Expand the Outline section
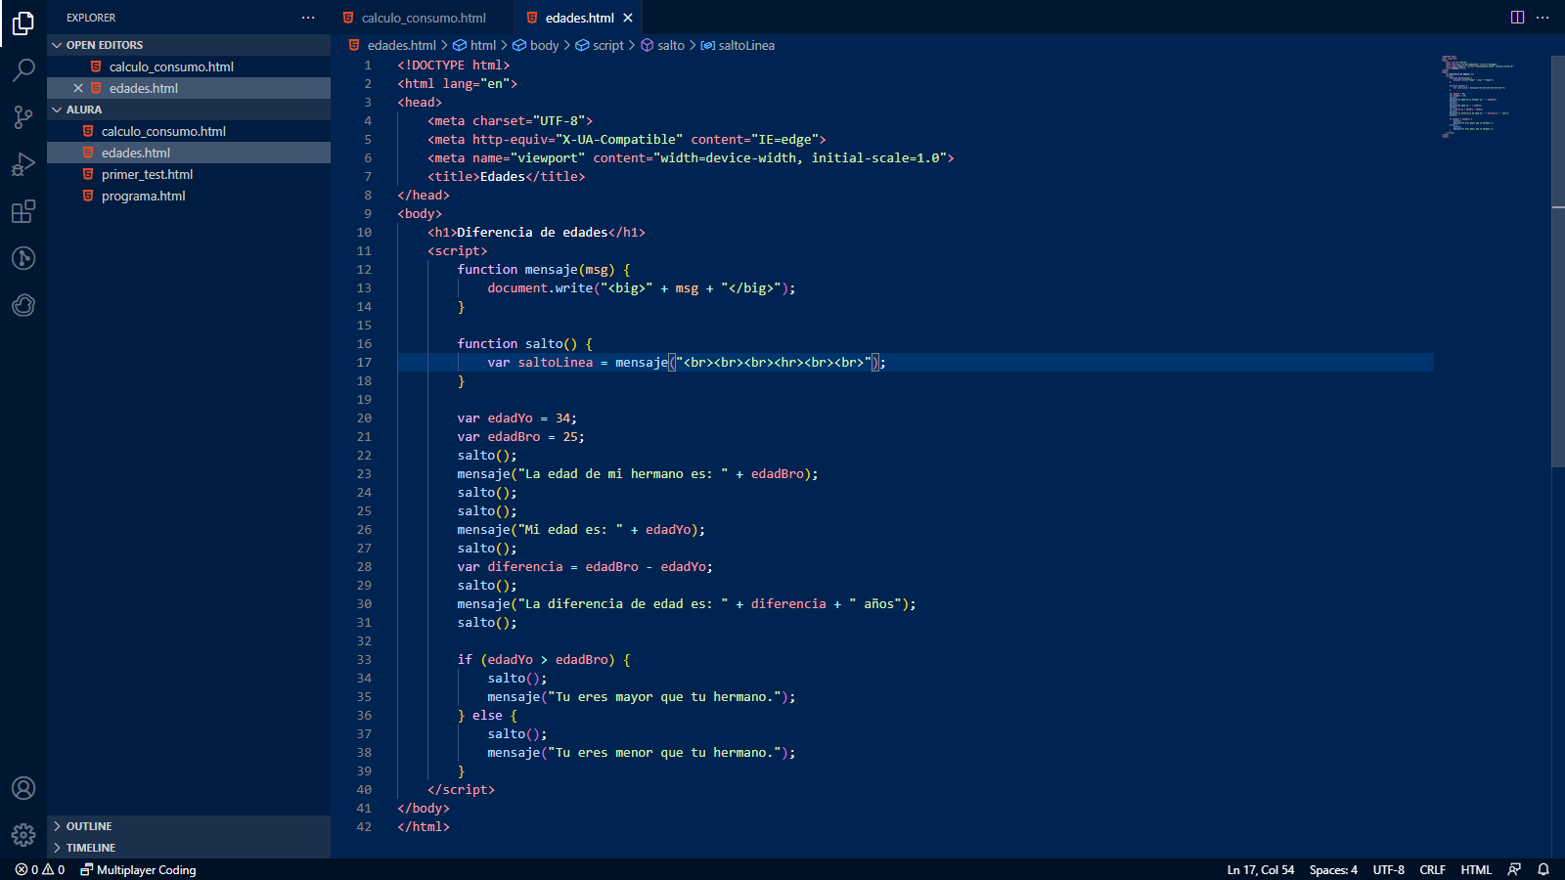This screenshot has width=1565, height=880. click(189, 826)
